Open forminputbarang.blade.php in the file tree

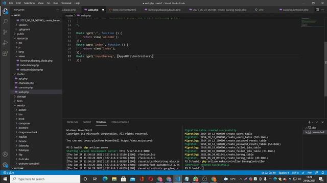(x=37, y=61)
